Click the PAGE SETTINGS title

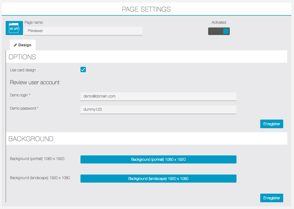tap(146, 9)
